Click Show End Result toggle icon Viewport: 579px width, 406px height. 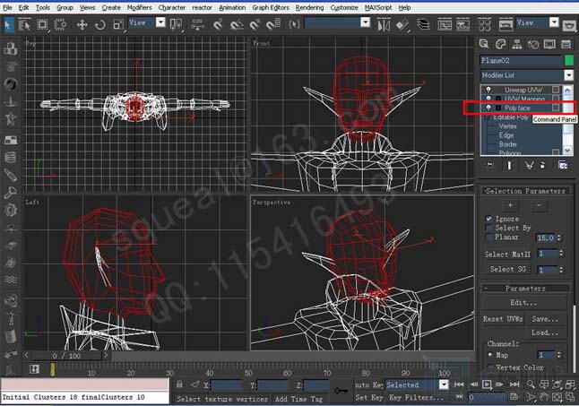pyautogui.click(x=510, y=165)
